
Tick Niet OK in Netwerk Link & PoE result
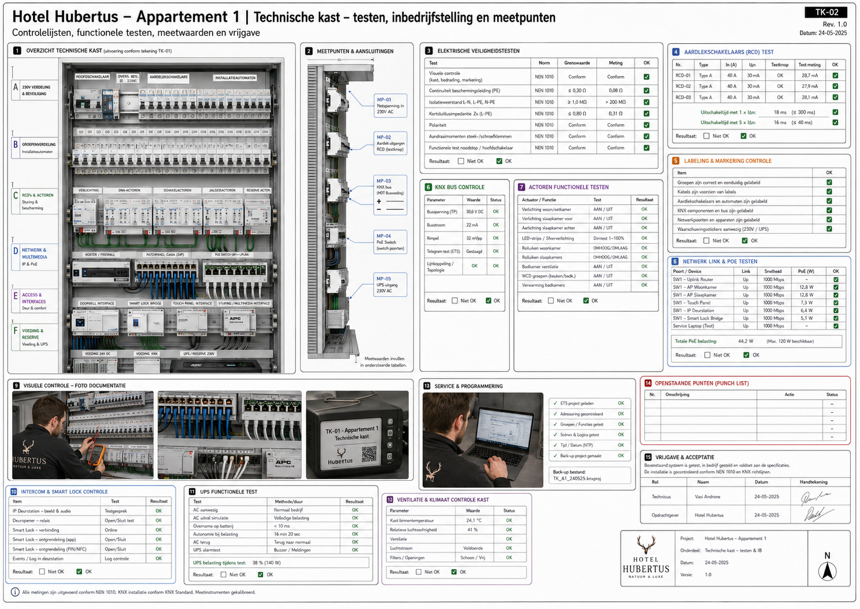click(707, 355)
